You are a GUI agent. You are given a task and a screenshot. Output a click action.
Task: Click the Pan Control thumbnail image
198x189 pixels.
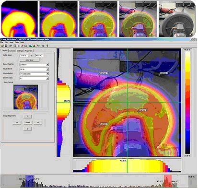pyautogui.click(x=26, y=97)
